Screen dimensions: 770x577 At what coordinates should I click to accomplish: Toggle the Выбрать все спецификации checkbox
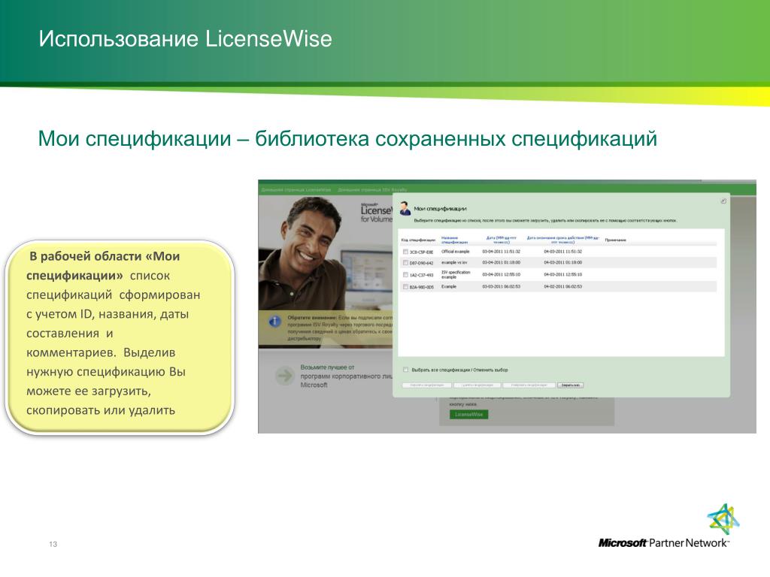tap(405, 370)
